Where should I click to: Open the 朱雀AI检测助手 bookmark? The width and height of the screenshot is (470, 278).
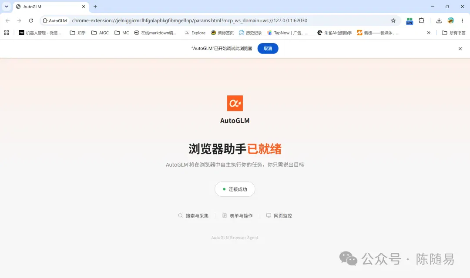click(335, 33)
